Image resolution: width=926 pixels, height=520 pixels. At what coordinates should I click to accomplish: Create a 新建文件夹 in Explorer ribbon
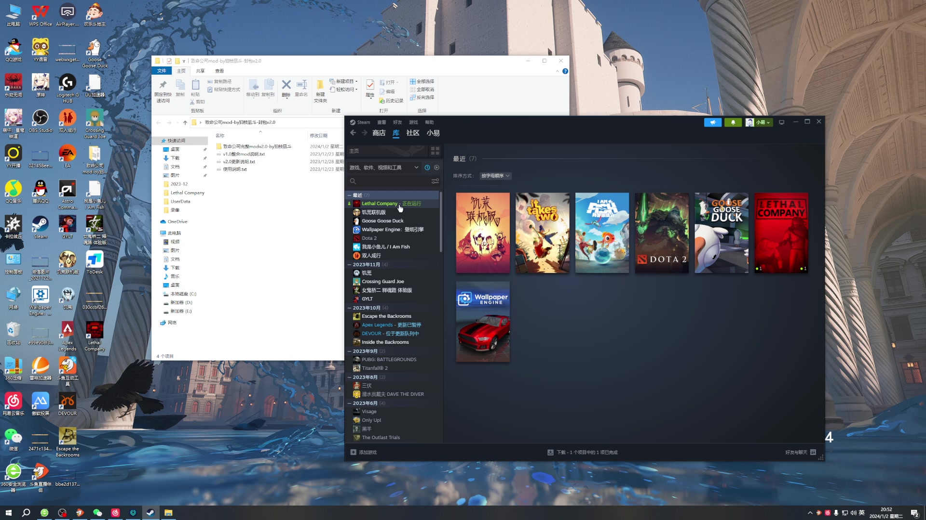[x=320, y=91]
